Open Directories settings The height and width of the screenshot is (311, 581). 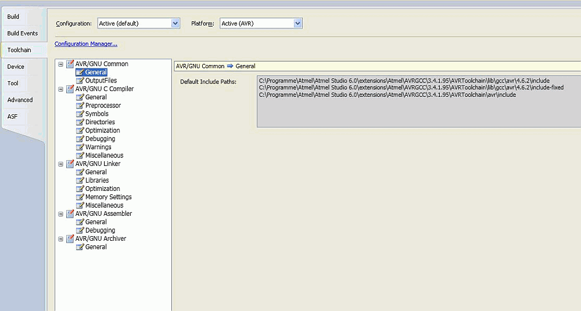tap(100, 122)
